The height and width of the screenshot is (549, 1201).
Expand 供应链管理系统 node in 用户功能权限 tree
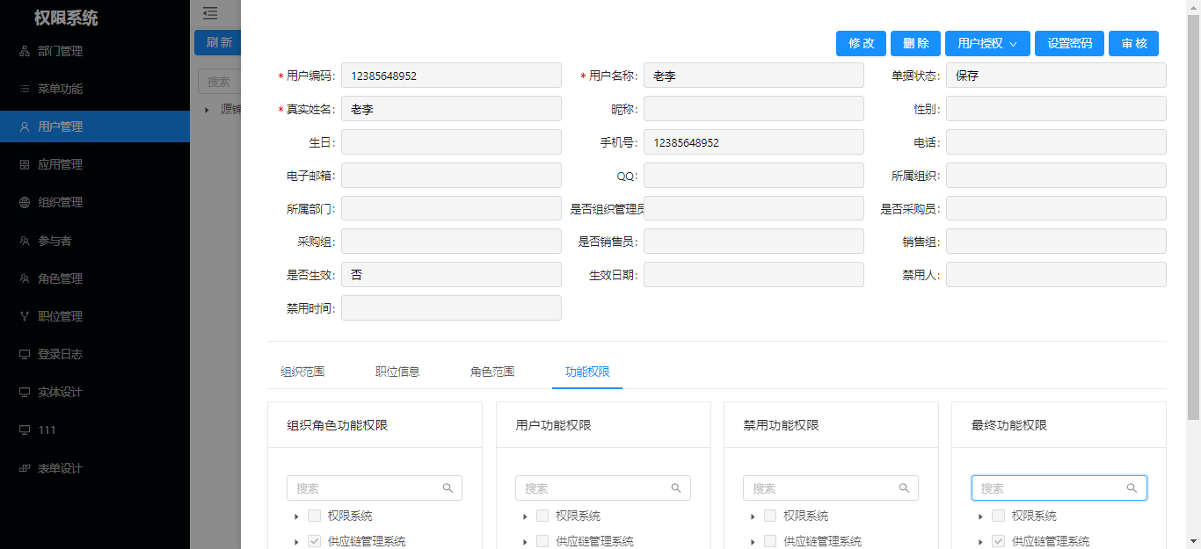click(x=524, y=542)
